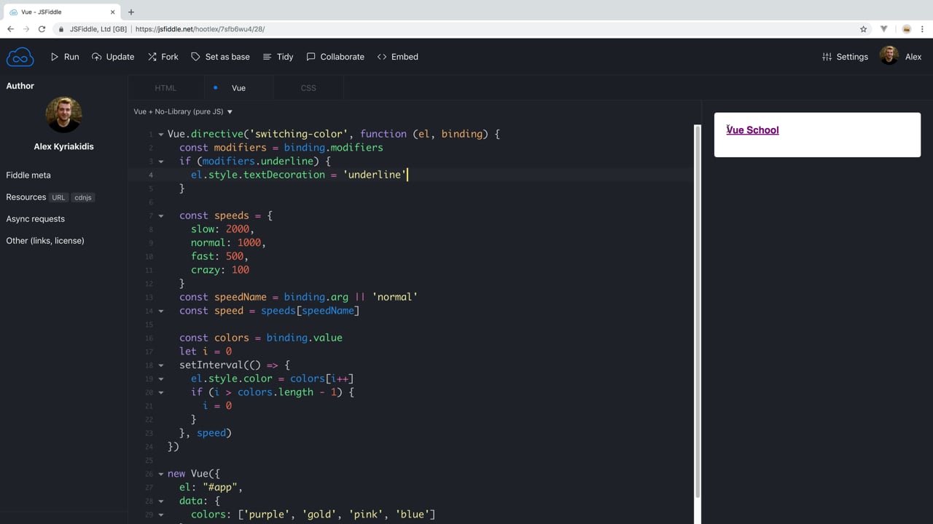
Task: Run the fiddle
Action: click(65, 57)
